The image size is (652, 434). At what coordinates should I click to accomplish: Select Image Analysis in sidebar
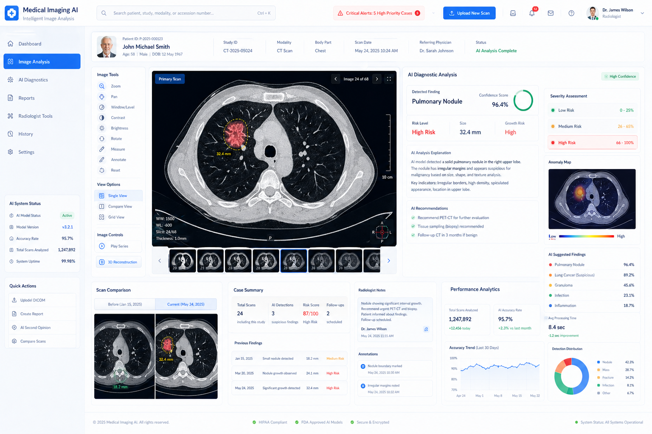[42, 61]
